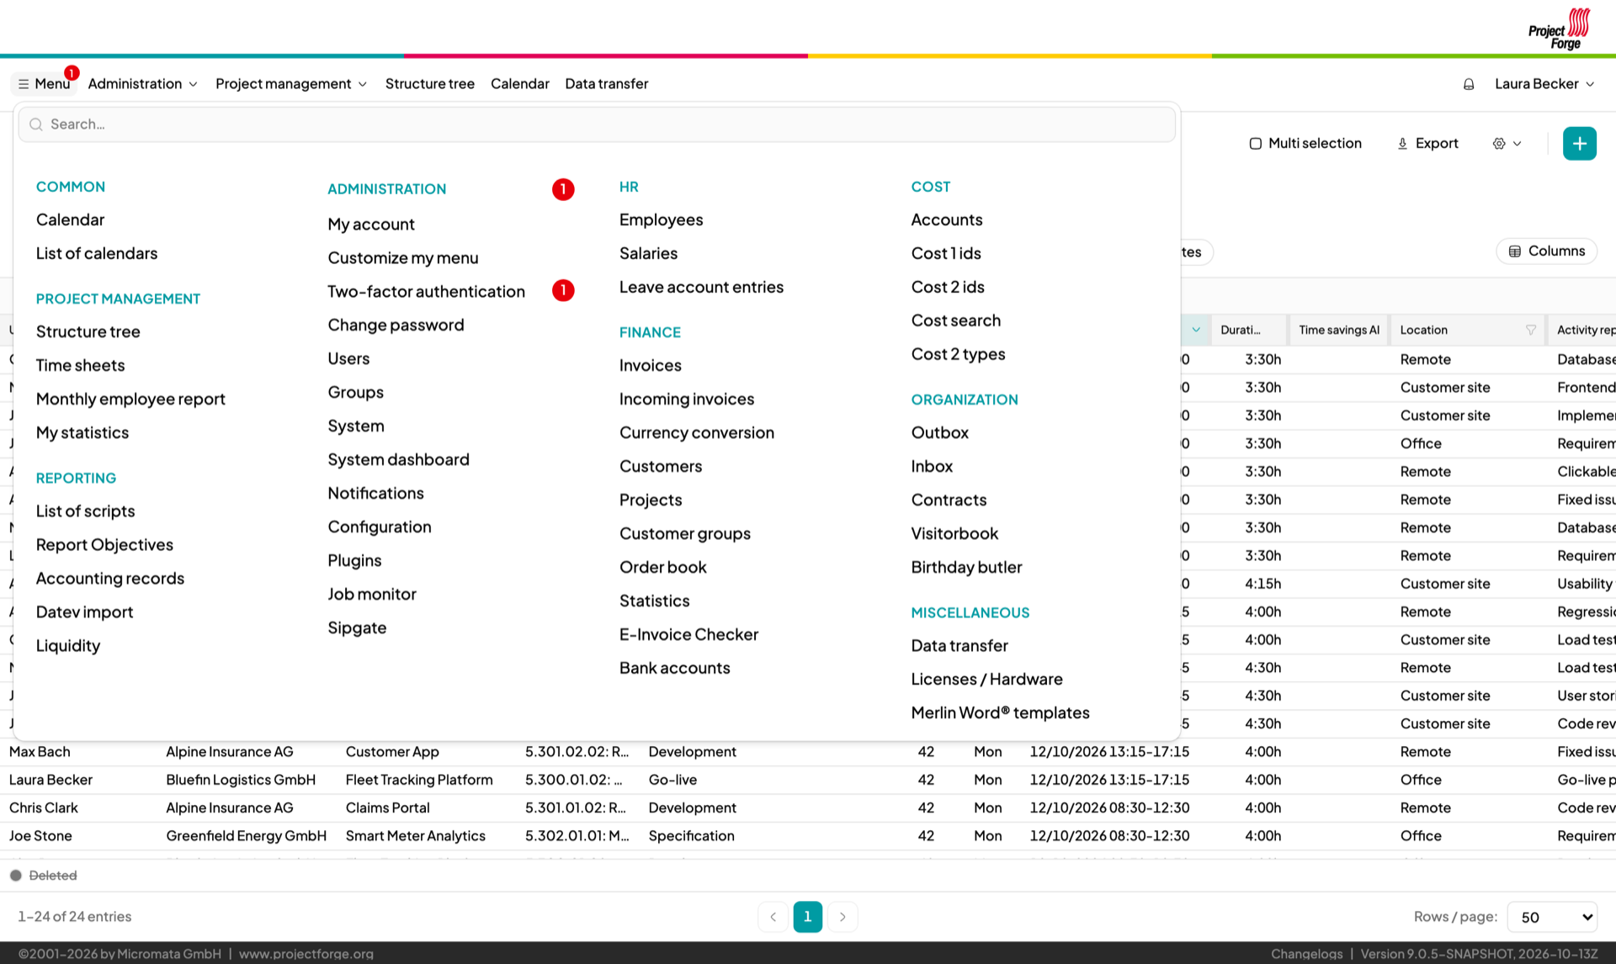The width and height of the screenshot is (1616, 964).
Task: Click the Location column filter icon
Action: (x=1531, y=330)
